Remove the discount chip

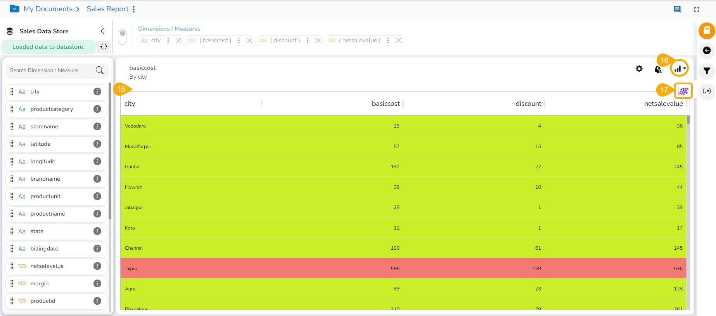pyautogui.click(x=318, y=40)
